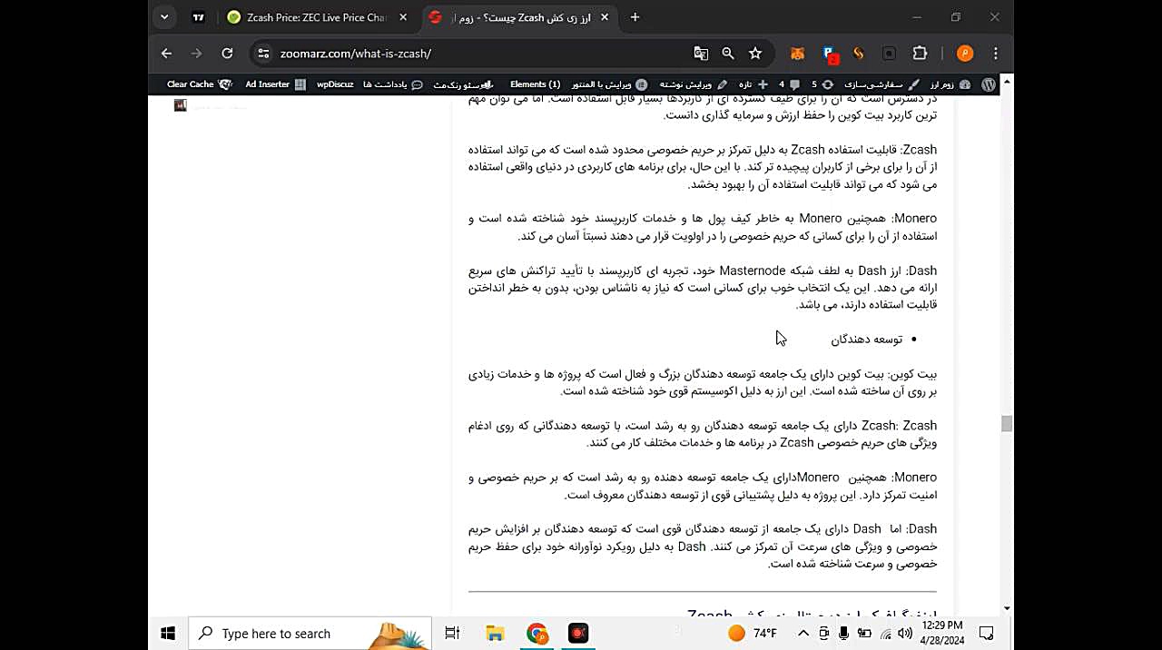Viewport: 1162px width, 650px height.
Task: Open یادداشت ها notes item
Action: pyautogui.click(x=393, y=84)
